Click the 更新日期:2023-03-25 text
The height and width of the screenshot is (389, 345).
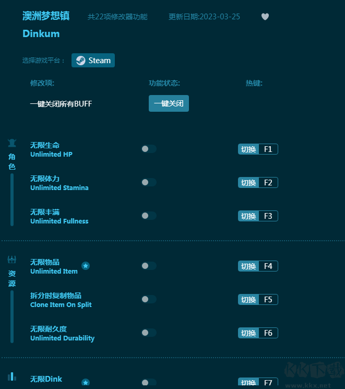(x=204, y=17)
